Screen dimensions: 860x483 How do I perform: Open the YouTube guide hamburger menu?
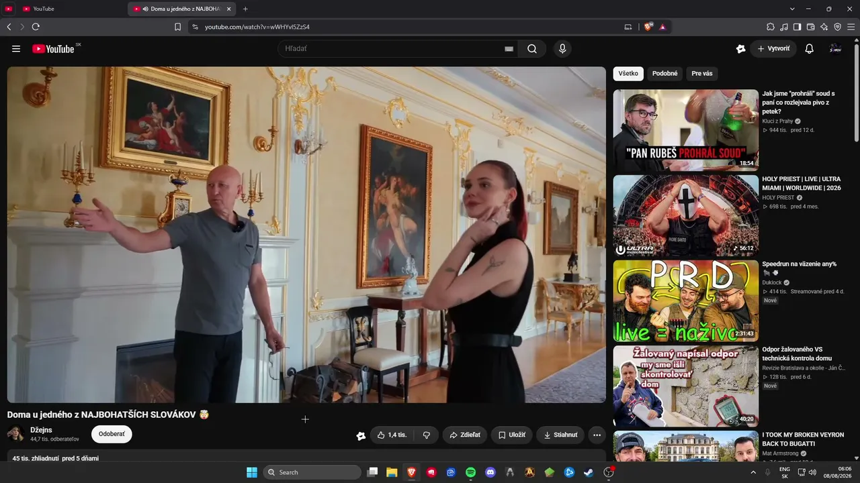(x=16, y=48)
